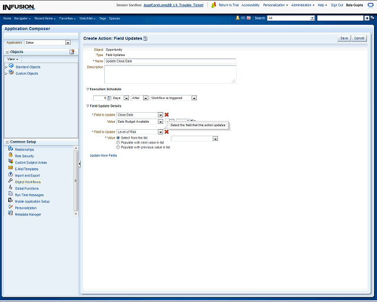
Task: Open the Navigator menu
Action: pos(22,18)
